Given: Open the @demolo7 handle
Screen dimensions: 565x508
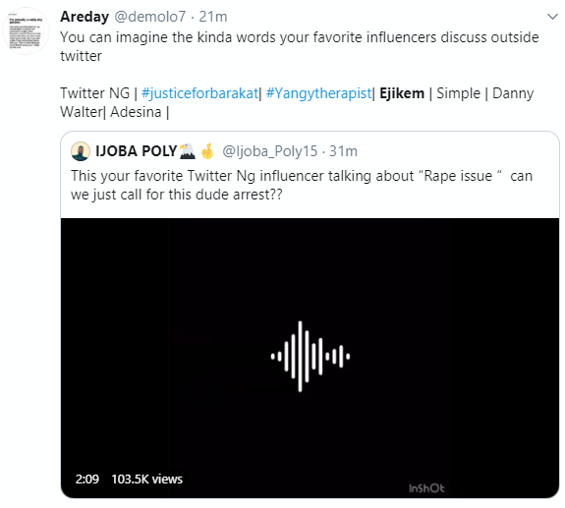Looking at the screenshot, I should [150, 17].
